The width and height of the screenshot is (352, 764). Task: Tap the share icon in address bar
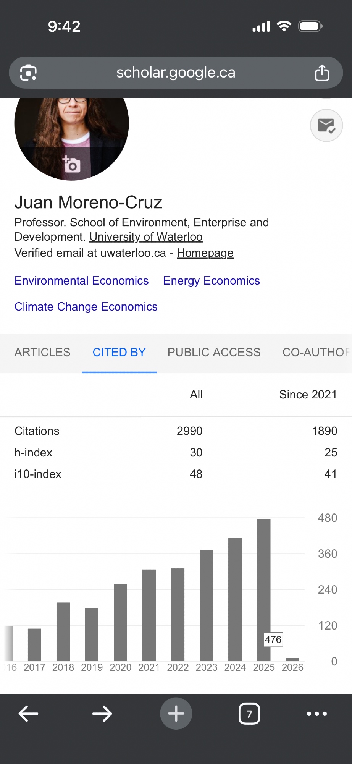322,73
